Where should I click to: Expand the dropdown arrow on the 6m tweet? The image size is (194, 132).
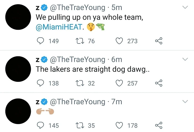(x=185, y=59)
